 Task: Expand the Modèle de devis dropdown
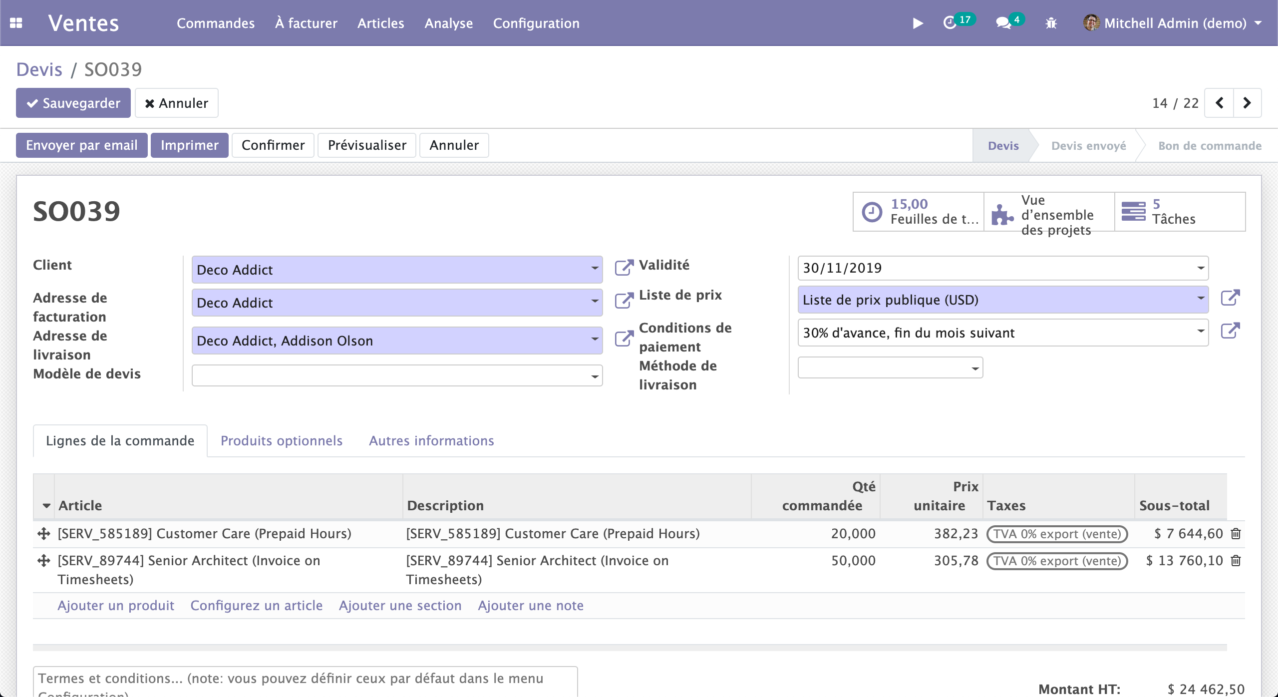click(x=594, y=375)
